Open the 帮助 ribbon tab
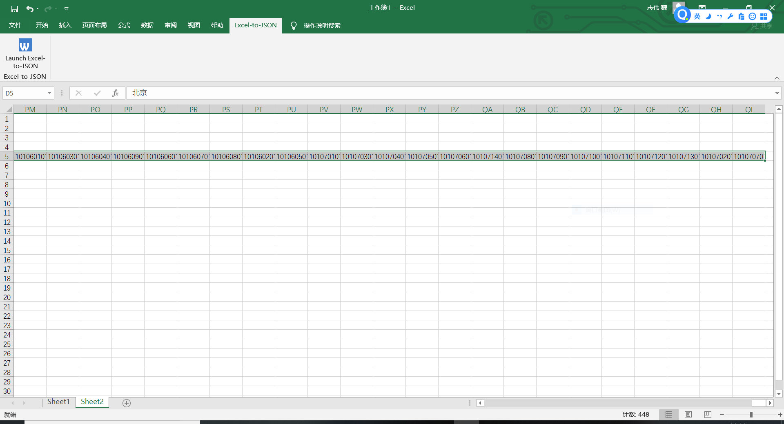Screen dimensions: 784x424 (x=217, y=25)
